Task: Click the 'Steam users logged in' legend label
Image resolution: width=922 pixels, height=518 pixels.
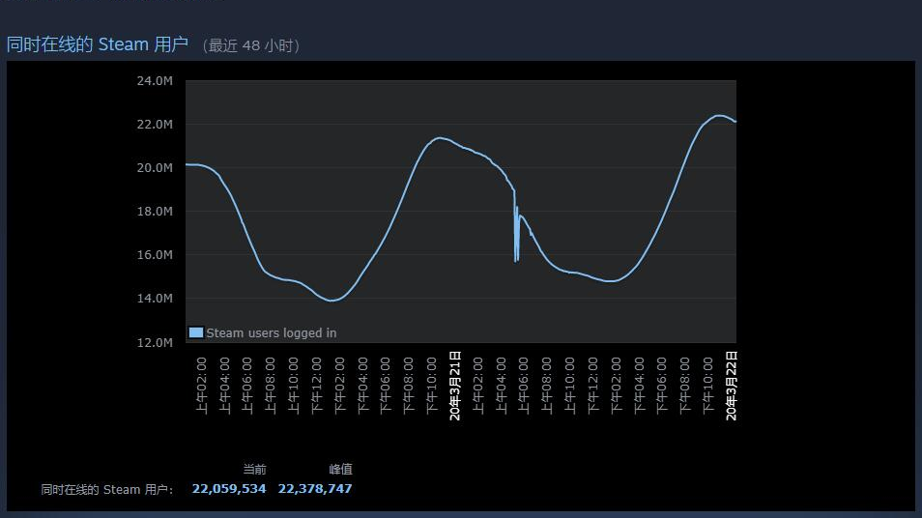Action: [271, 332]
